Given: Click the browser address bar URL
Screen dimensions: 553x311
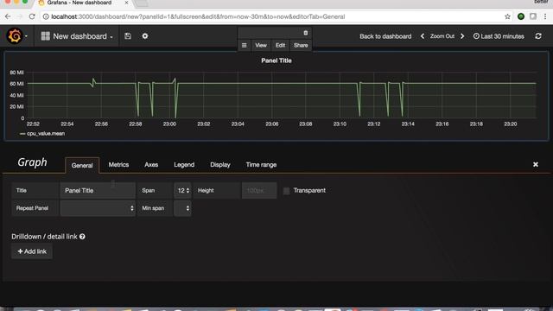Looking at the screenshot, I should click(198, 16).
